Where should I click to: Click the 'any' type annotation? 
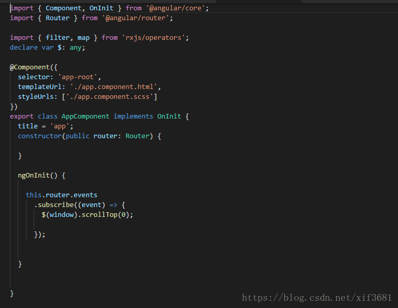tap(76, 48)
